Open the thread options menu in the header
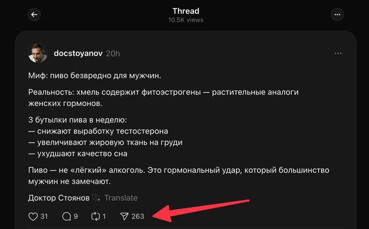 pos(337,14)
